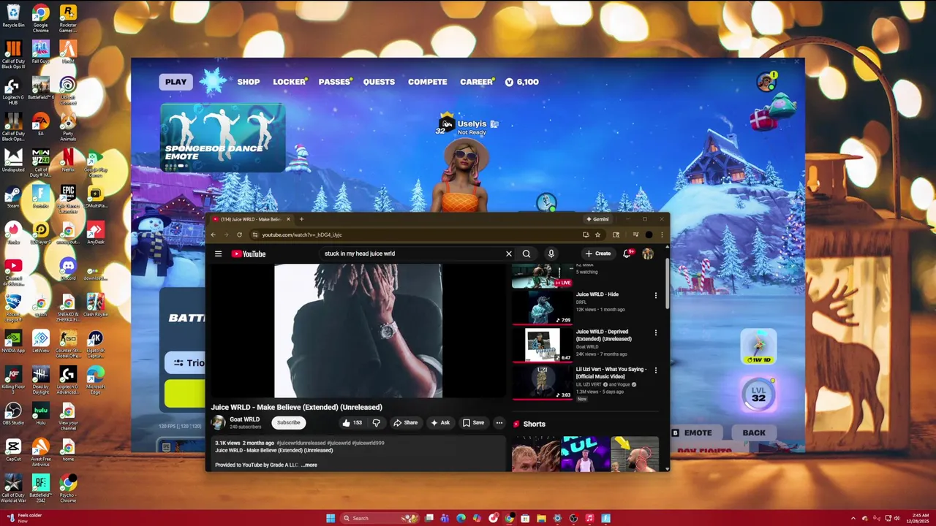Open Fortnite LOCKER tab

290,82
